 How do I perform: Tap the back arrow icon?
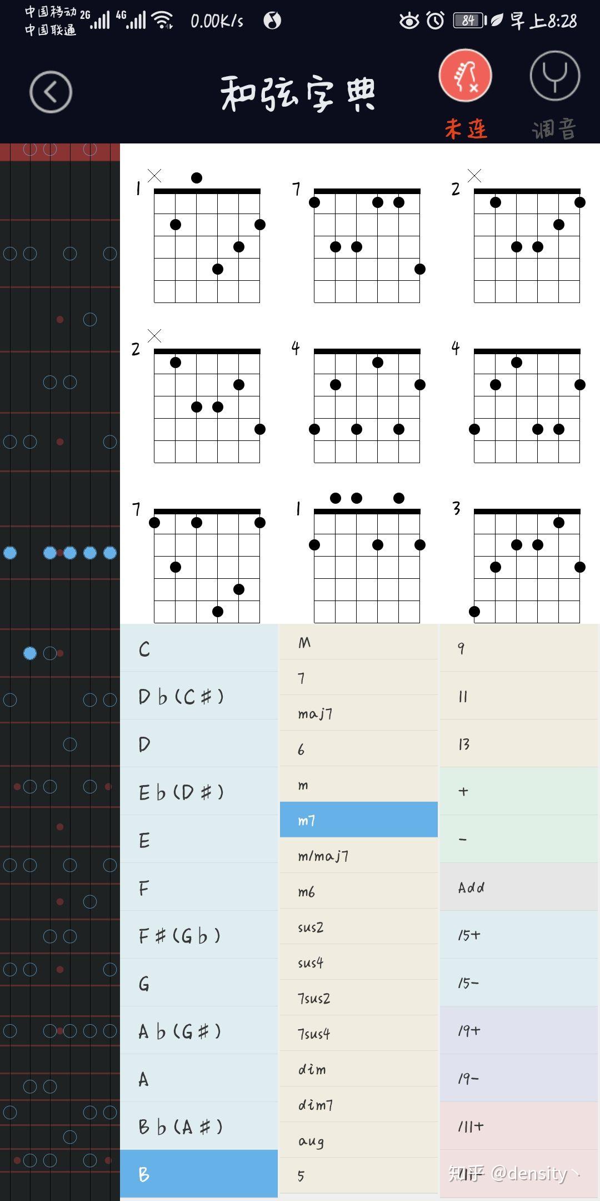tap(51, 92)
